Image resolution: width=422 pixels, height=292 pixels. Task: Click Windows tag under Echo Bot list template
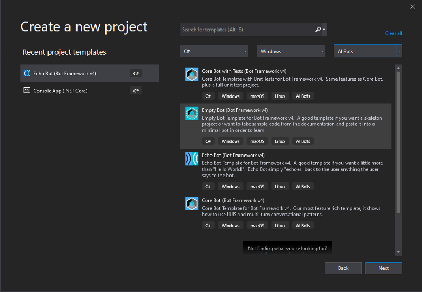pos(231,187)
